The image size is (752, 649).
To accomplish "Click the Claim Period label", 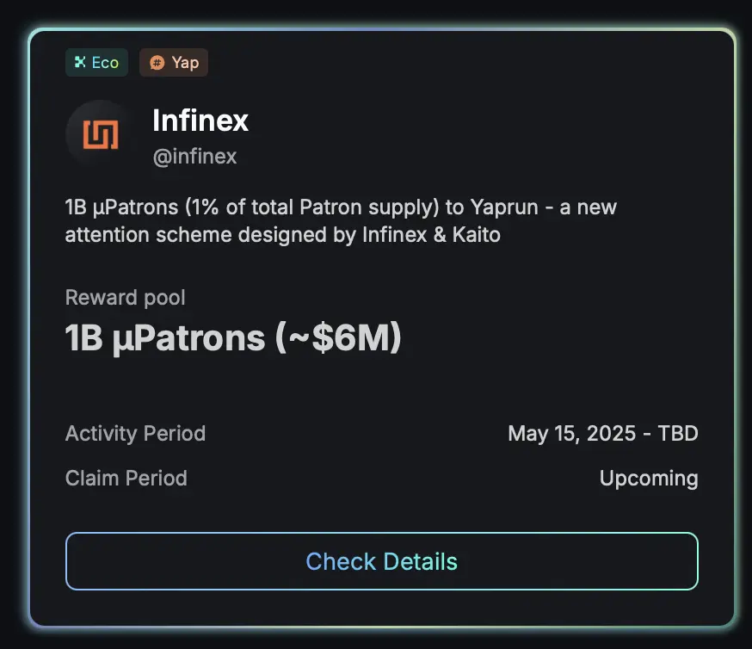I will click(126, 478).
